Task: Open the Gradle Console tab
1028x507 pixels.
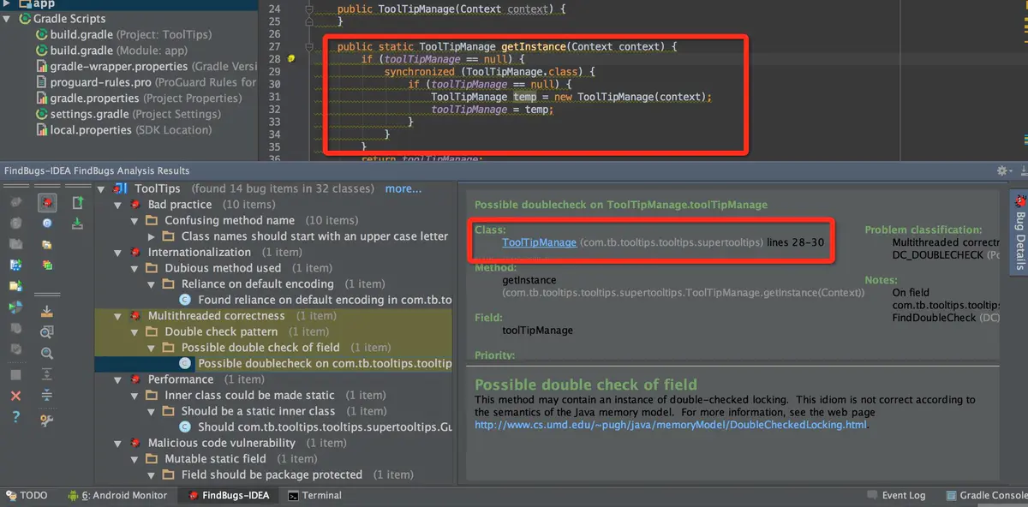Action: point(986,495)
